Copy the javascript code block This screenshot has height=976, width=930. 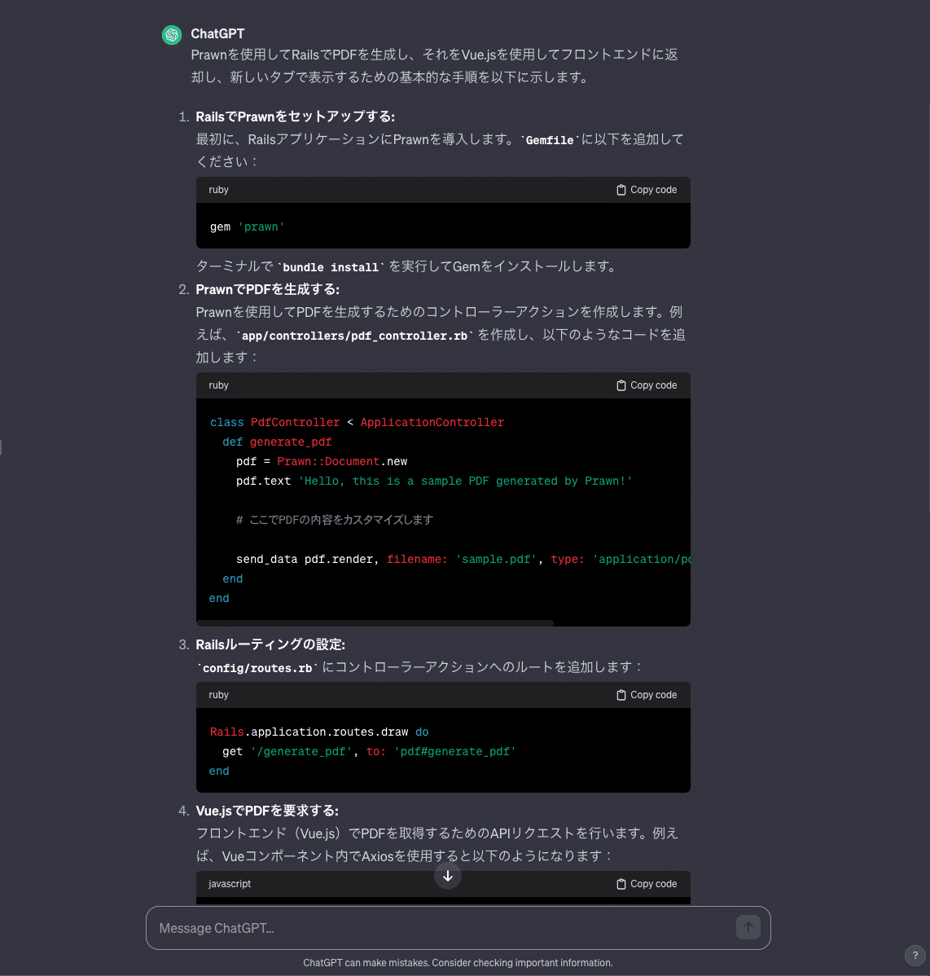click(x=647, y=884)
